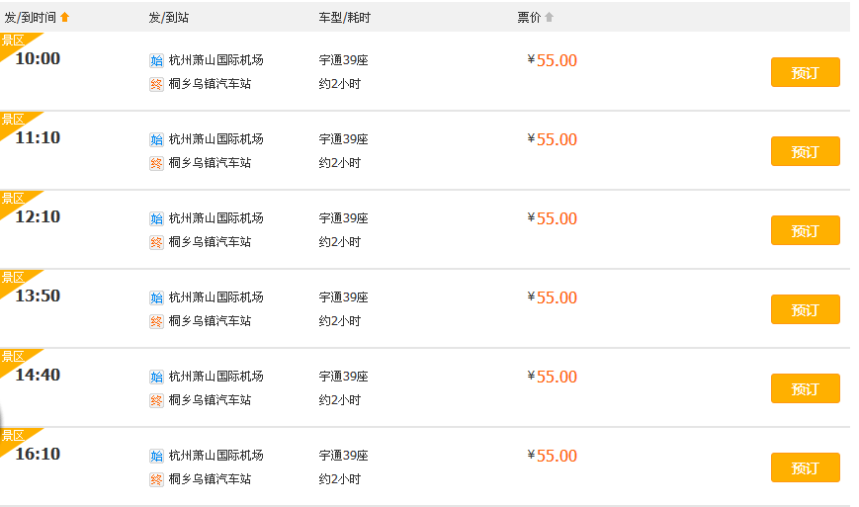Sort by 发/到时间 using the orange arrow
The height and width of the screenshot is (507, 859).
65,17
